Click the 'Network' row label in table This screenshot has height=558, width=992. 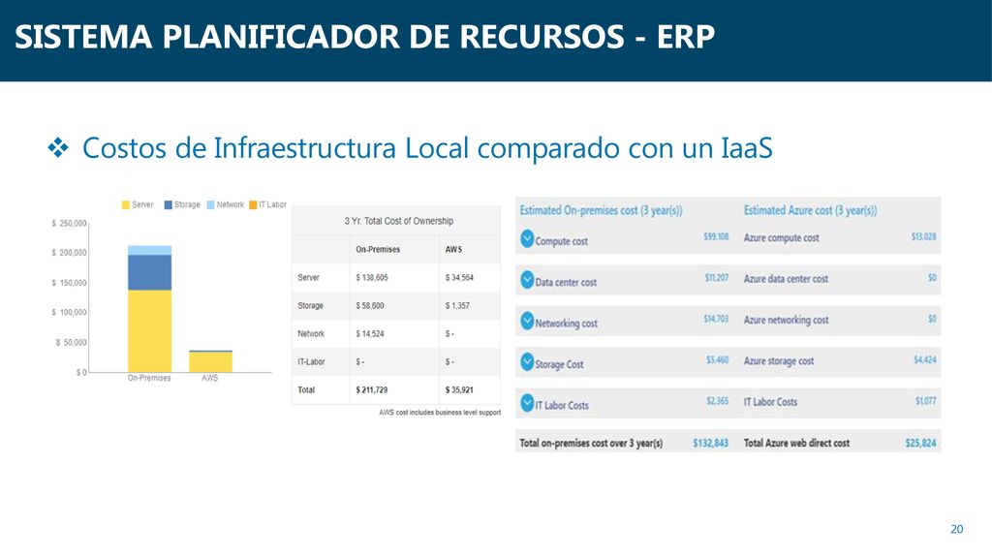click(x=311, y=333)
